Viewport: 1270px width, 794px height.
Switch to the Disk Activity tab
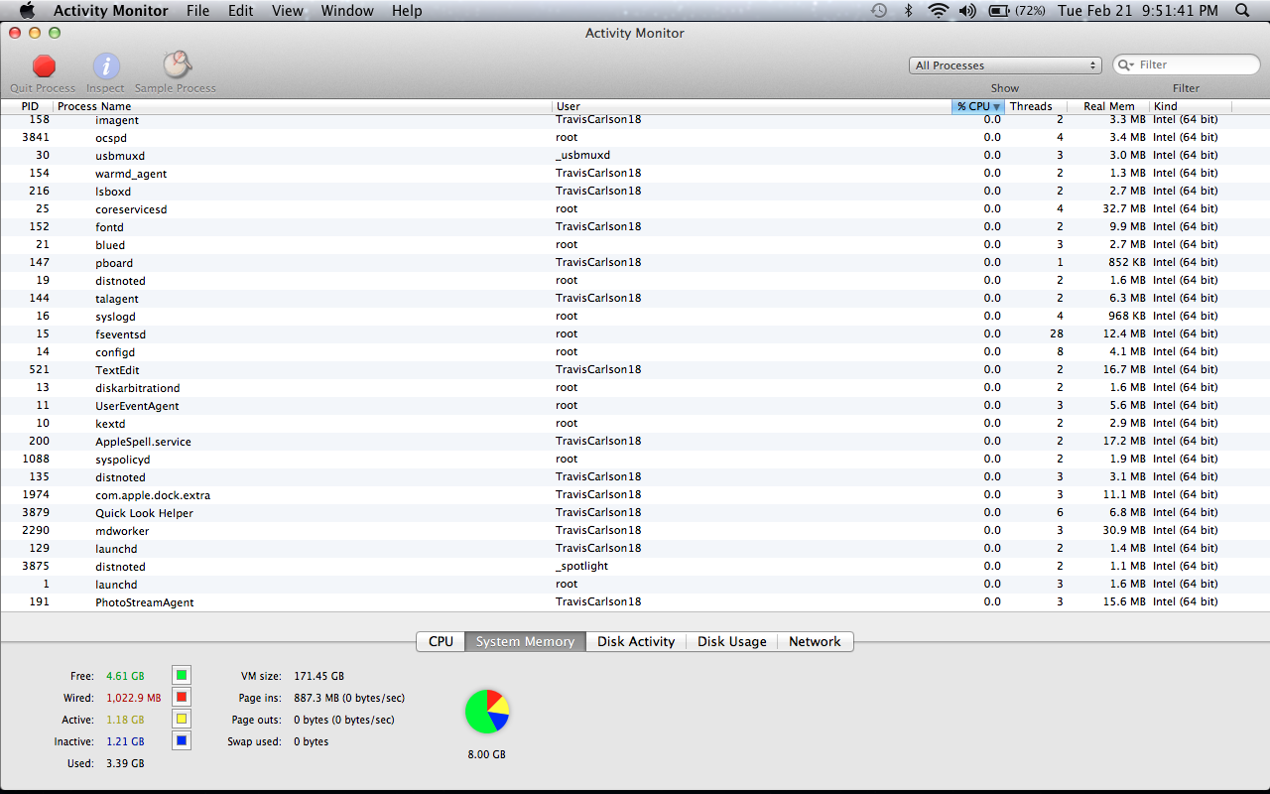636,641
